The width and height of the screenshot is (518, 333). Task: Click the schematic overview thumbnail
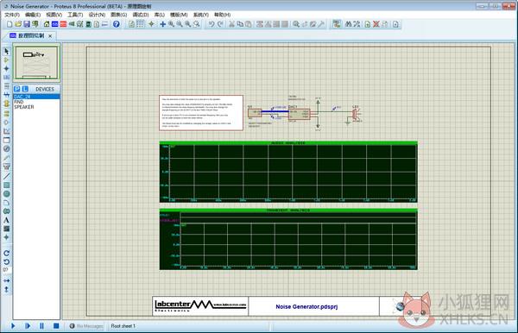click(x=36, y=62)
